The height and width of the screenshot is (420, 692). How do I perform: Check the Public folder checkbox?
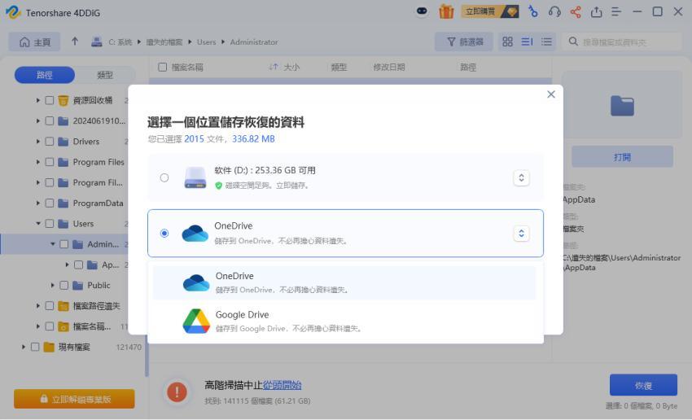[64, 286]
